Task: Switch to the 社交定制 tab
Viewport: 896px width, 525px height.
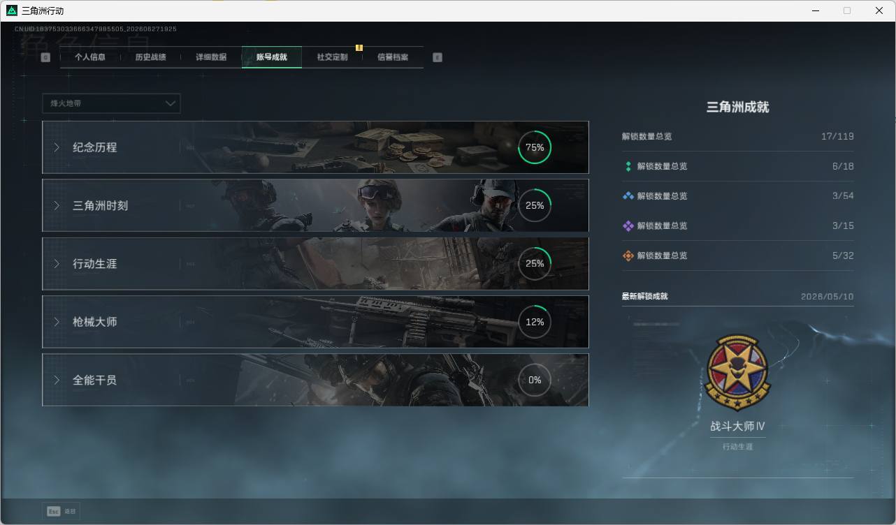Action: click(x=332, y=57)
